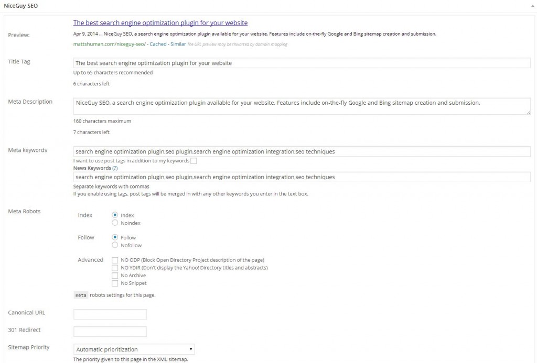Focus the Title Tag text field

(x=302, y=63)
